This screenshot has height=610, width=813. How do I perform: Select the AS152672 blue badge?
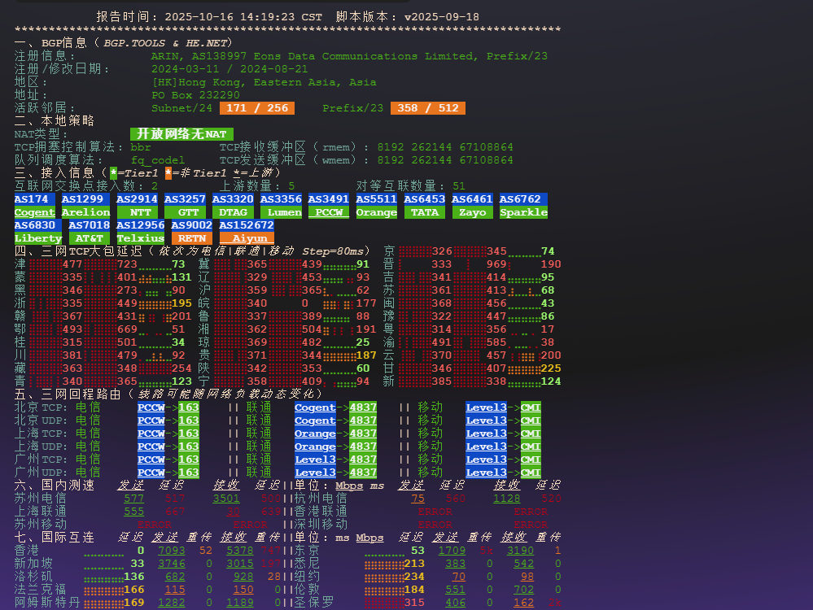click(246, 225)
